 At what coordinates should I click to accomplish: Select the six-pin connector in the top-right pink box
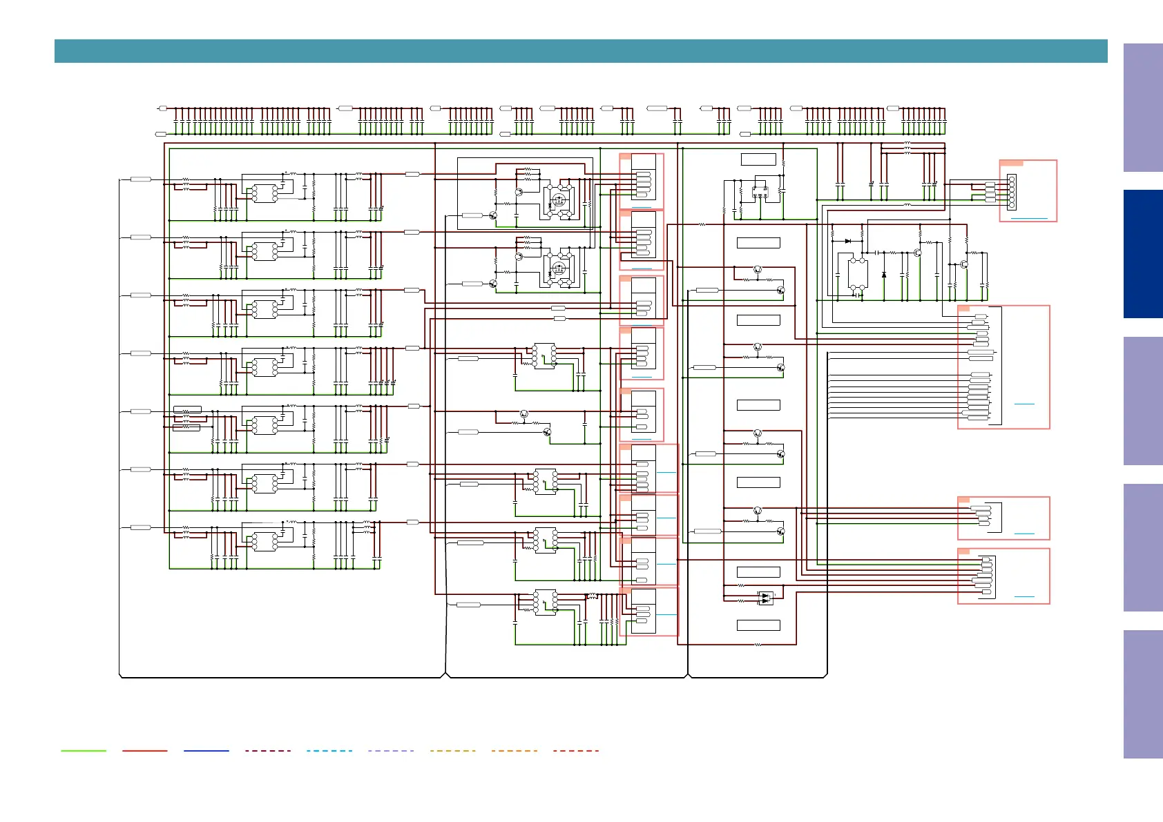[x=1012, y=192]
